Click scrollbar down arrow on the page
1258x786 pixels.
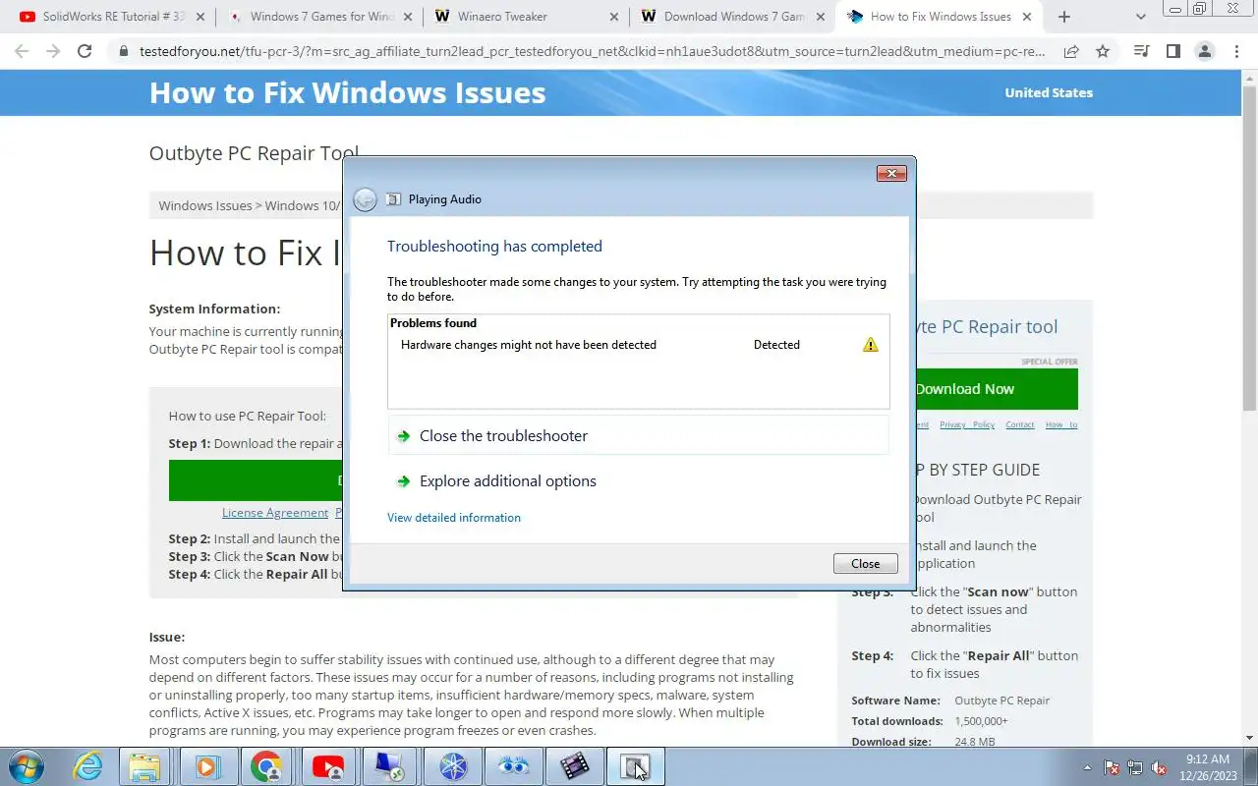click(1249, 739)
